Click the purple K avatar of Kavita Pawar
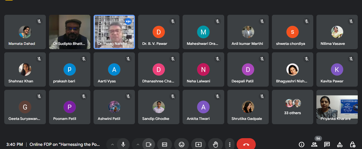The image size is (362, 149). point(337,70)
